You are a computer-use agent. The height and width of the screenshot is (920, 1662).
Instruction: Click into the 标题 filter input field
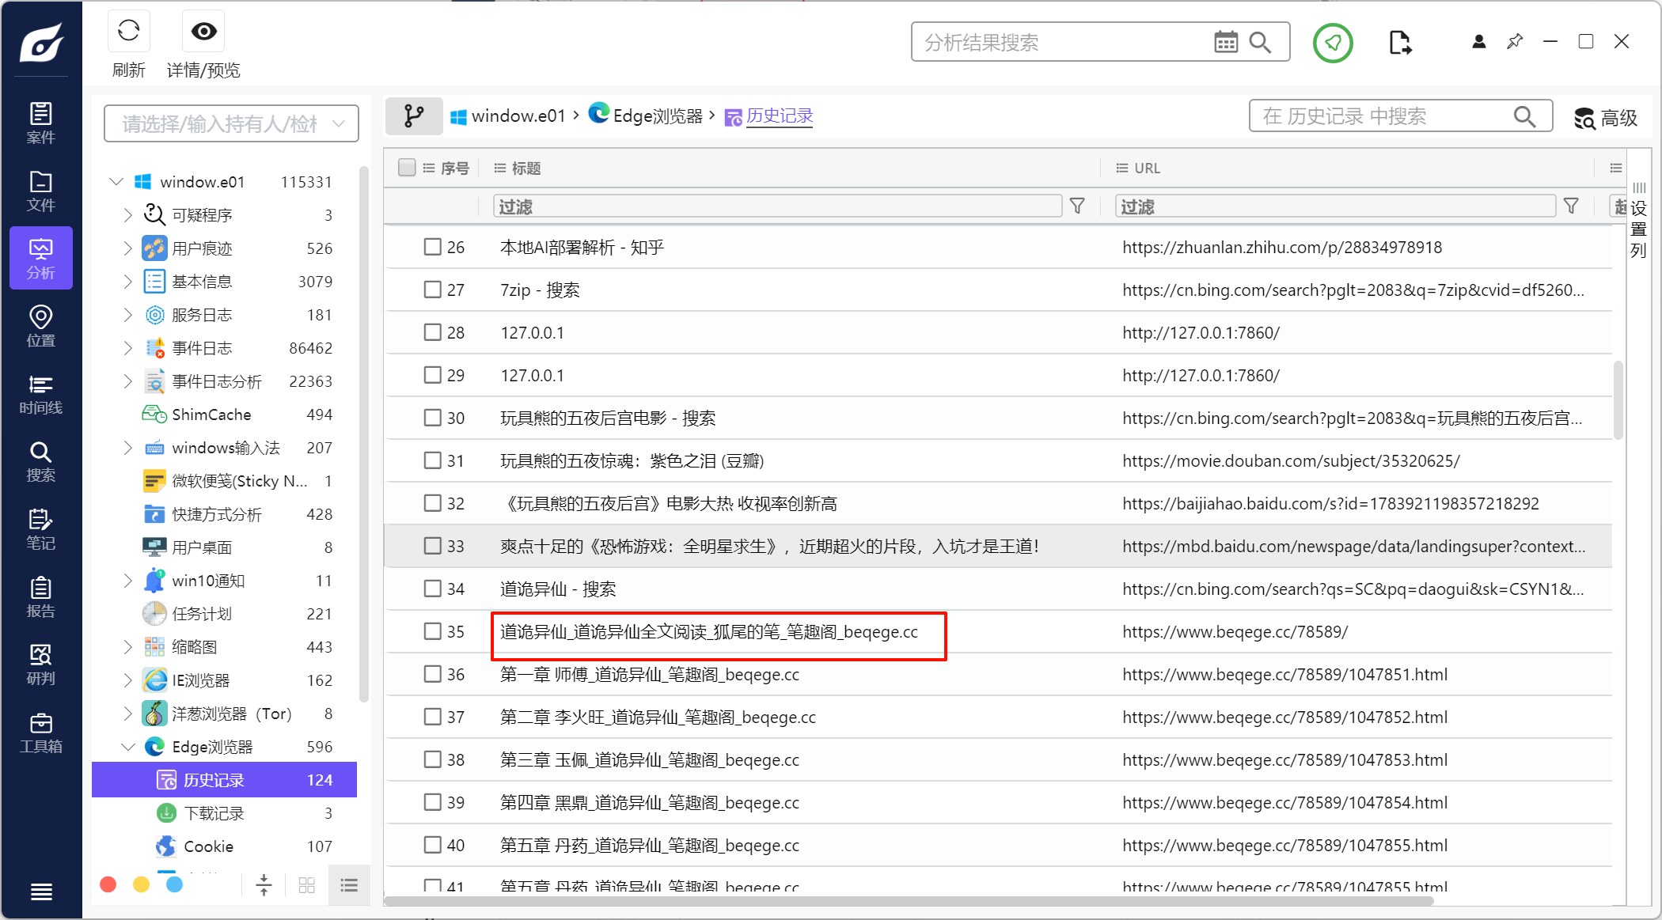coord(777,206)
